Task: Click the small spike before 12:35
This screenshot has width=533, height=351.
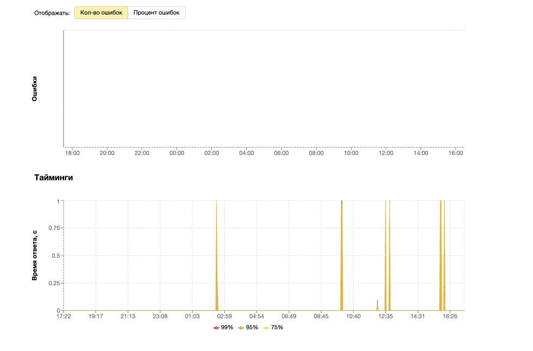Action: pyautogui.click(x=377, y=305)
